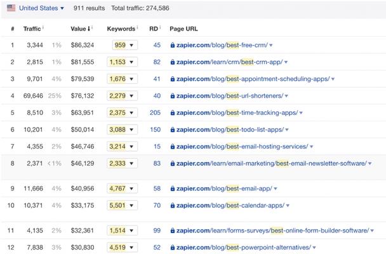The height and width of the screenshot is (254, 386).
Task: Expand the 2,333 keywords dropdown
Action: click(122, 163)
